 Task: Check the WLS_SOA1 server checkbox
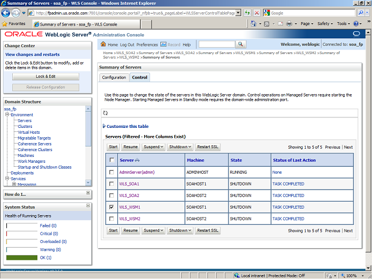coord(112,184)
